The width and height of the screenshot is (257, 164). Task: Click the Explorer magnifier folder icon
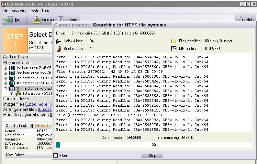click(37, 20)
